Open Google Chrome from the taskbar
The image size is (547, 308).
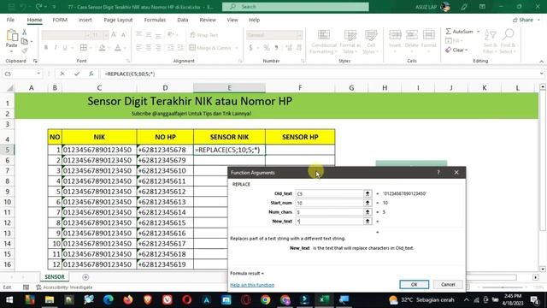click(266, 300)
